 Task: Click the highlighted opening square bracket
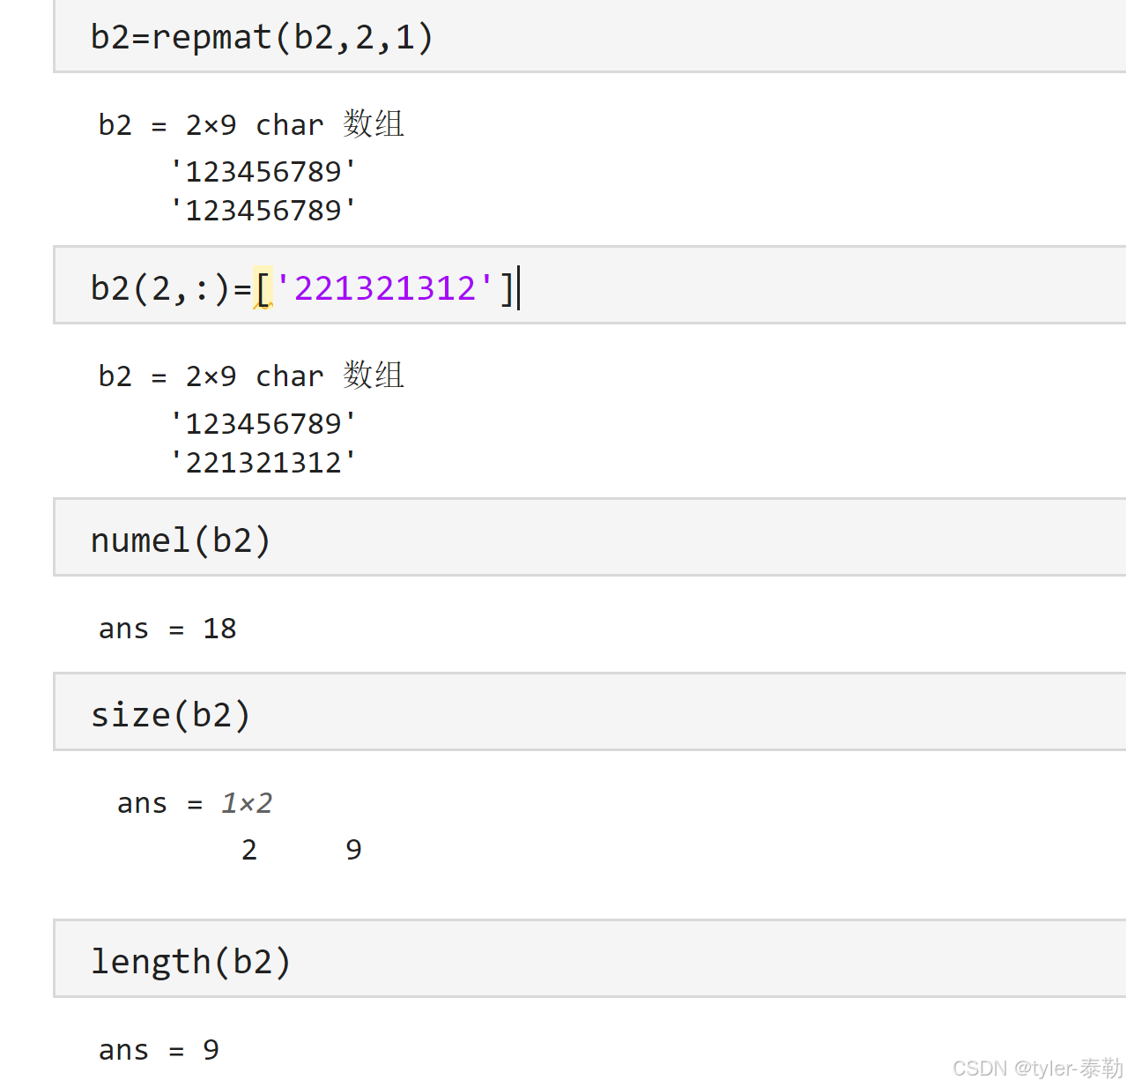(x=263, y=289)
